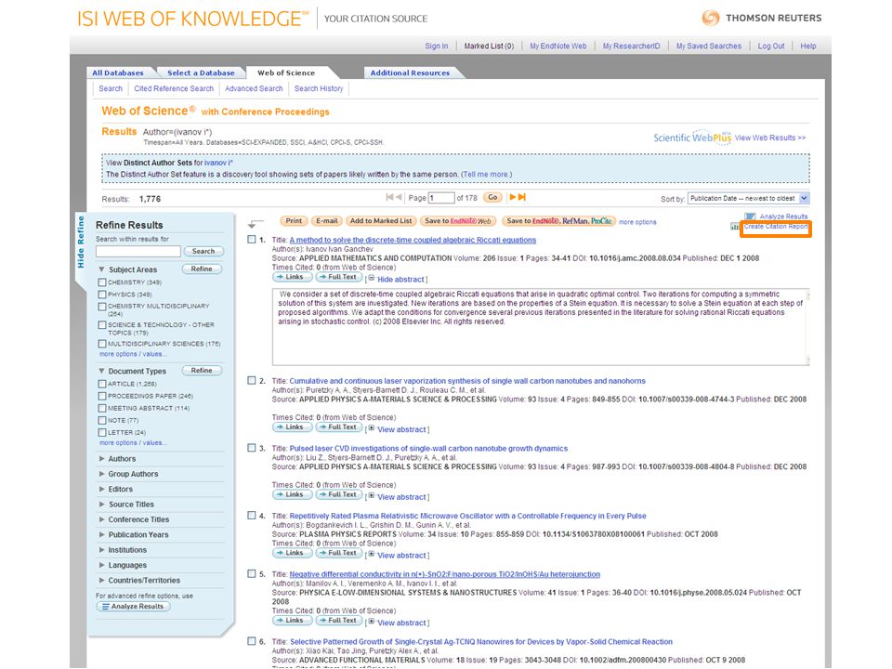Check MEETING ABSTRACT document type
Viewport: 892px width, 669px height.
pyautogui.click(x=102, y=409)
